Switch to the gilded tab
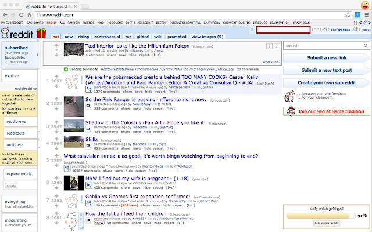The height and width of the screenshot is (232, 372). point(143,37)
